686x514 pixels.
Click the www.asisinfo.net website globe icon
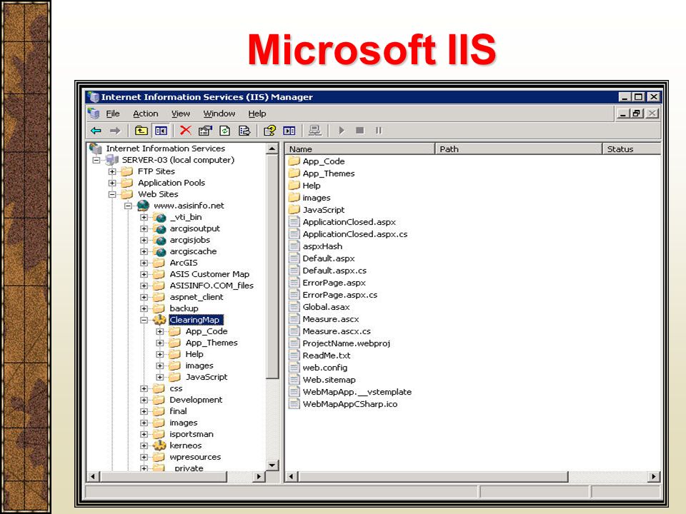pos(144,206)
